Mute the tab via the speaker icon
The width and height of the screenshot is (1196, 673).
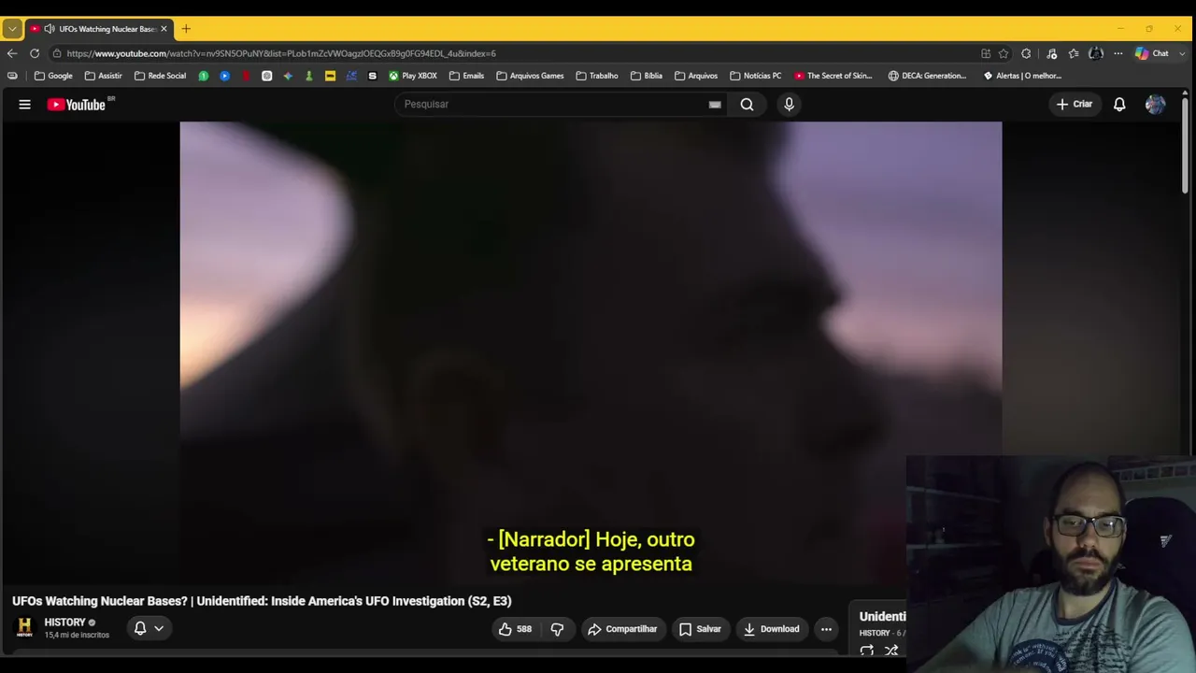tap(50, 29)
